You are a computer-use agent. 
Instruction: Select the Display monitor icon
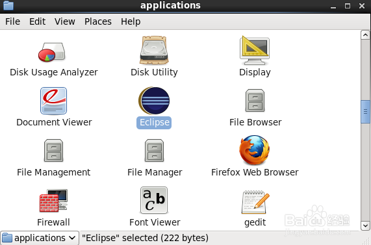255,50
